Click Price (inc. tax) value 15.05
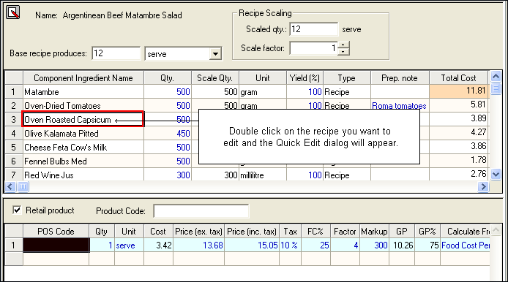The height and width of the screenshot is (282, 508). click(252, 245)
